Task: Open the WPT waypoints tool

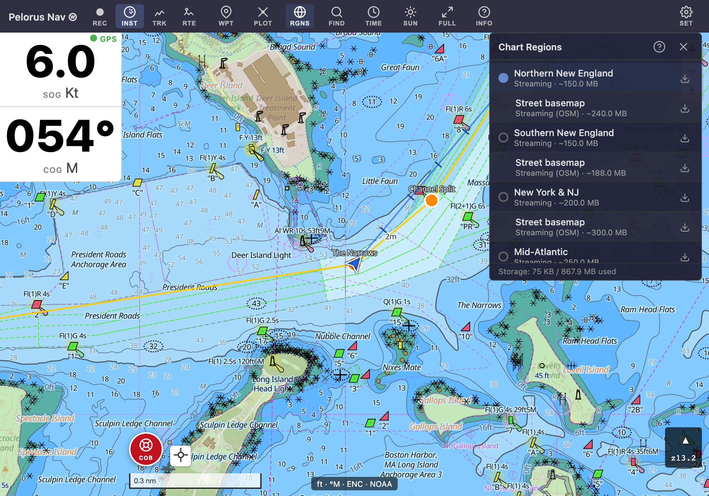Action: point(226,17)
